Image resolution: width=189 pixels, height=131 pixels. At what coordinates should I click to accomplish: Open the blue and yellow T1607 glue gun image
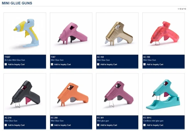25,34
